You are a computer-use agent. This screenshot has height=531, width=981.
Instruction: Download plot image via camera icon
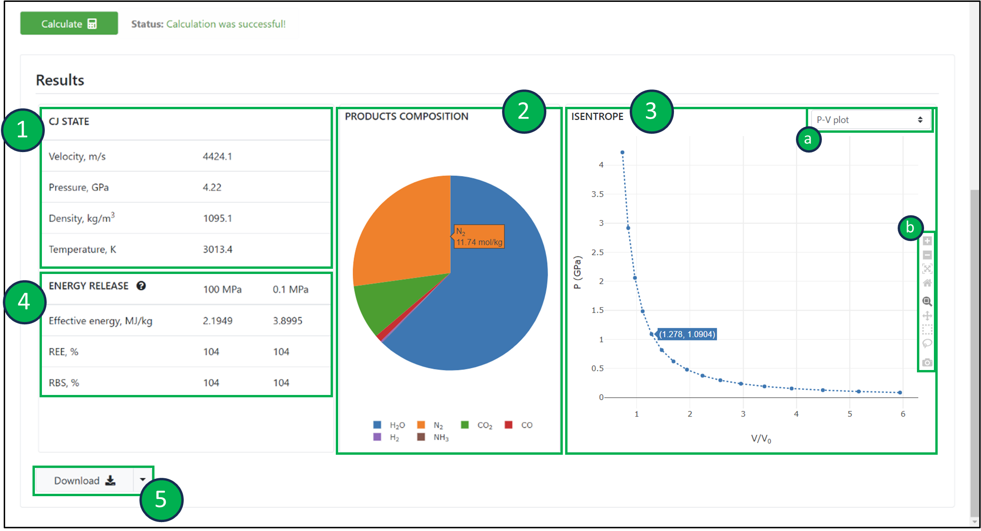pyautogui.click(x=927, y=362)
